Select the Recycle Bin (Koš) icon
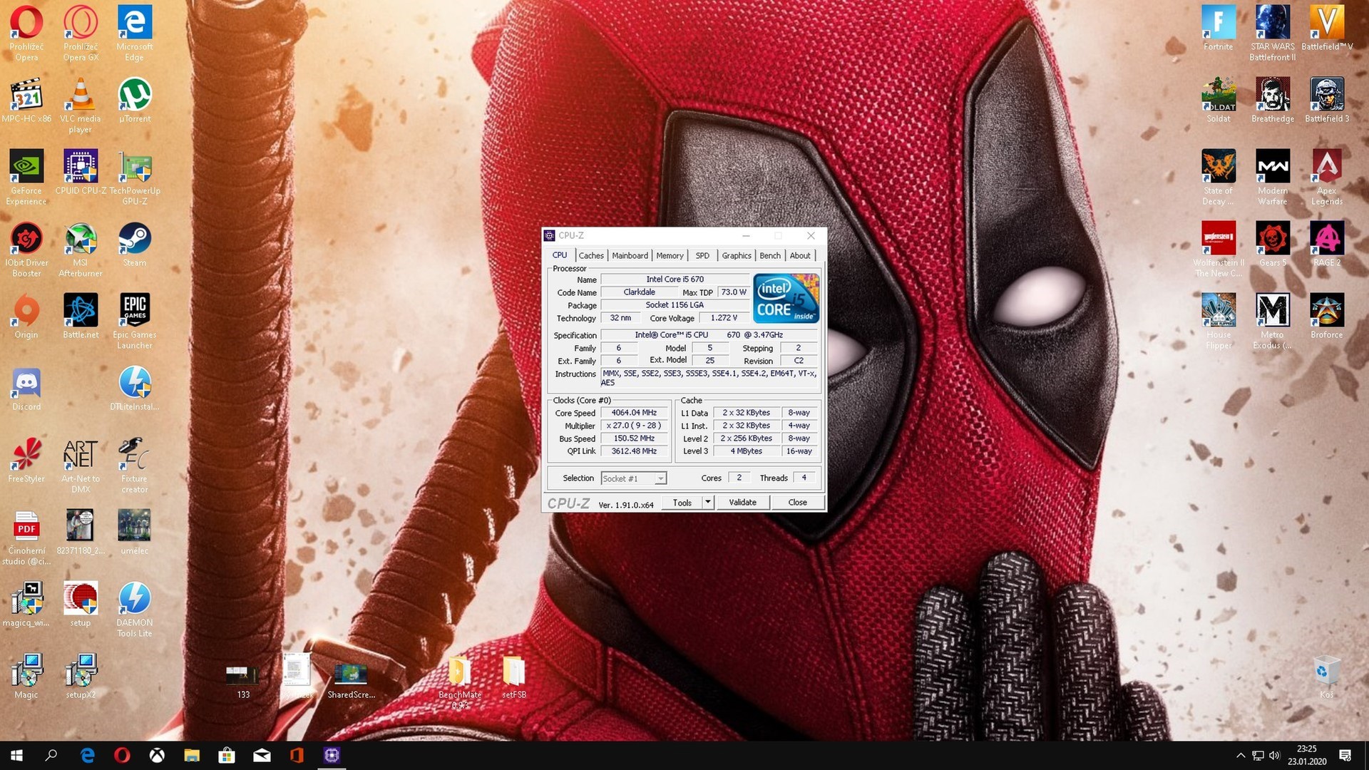The width and height of the screenshot is (1369, 770). point(1326,677)
